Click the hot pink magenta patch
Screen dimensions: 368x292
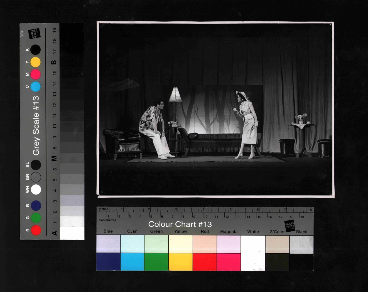[229, 262]
